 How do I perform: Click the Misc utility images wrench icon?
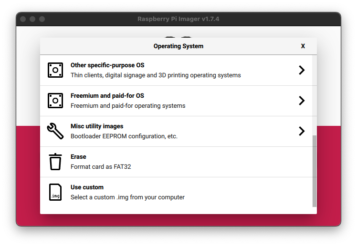click(x=55, y=131)
